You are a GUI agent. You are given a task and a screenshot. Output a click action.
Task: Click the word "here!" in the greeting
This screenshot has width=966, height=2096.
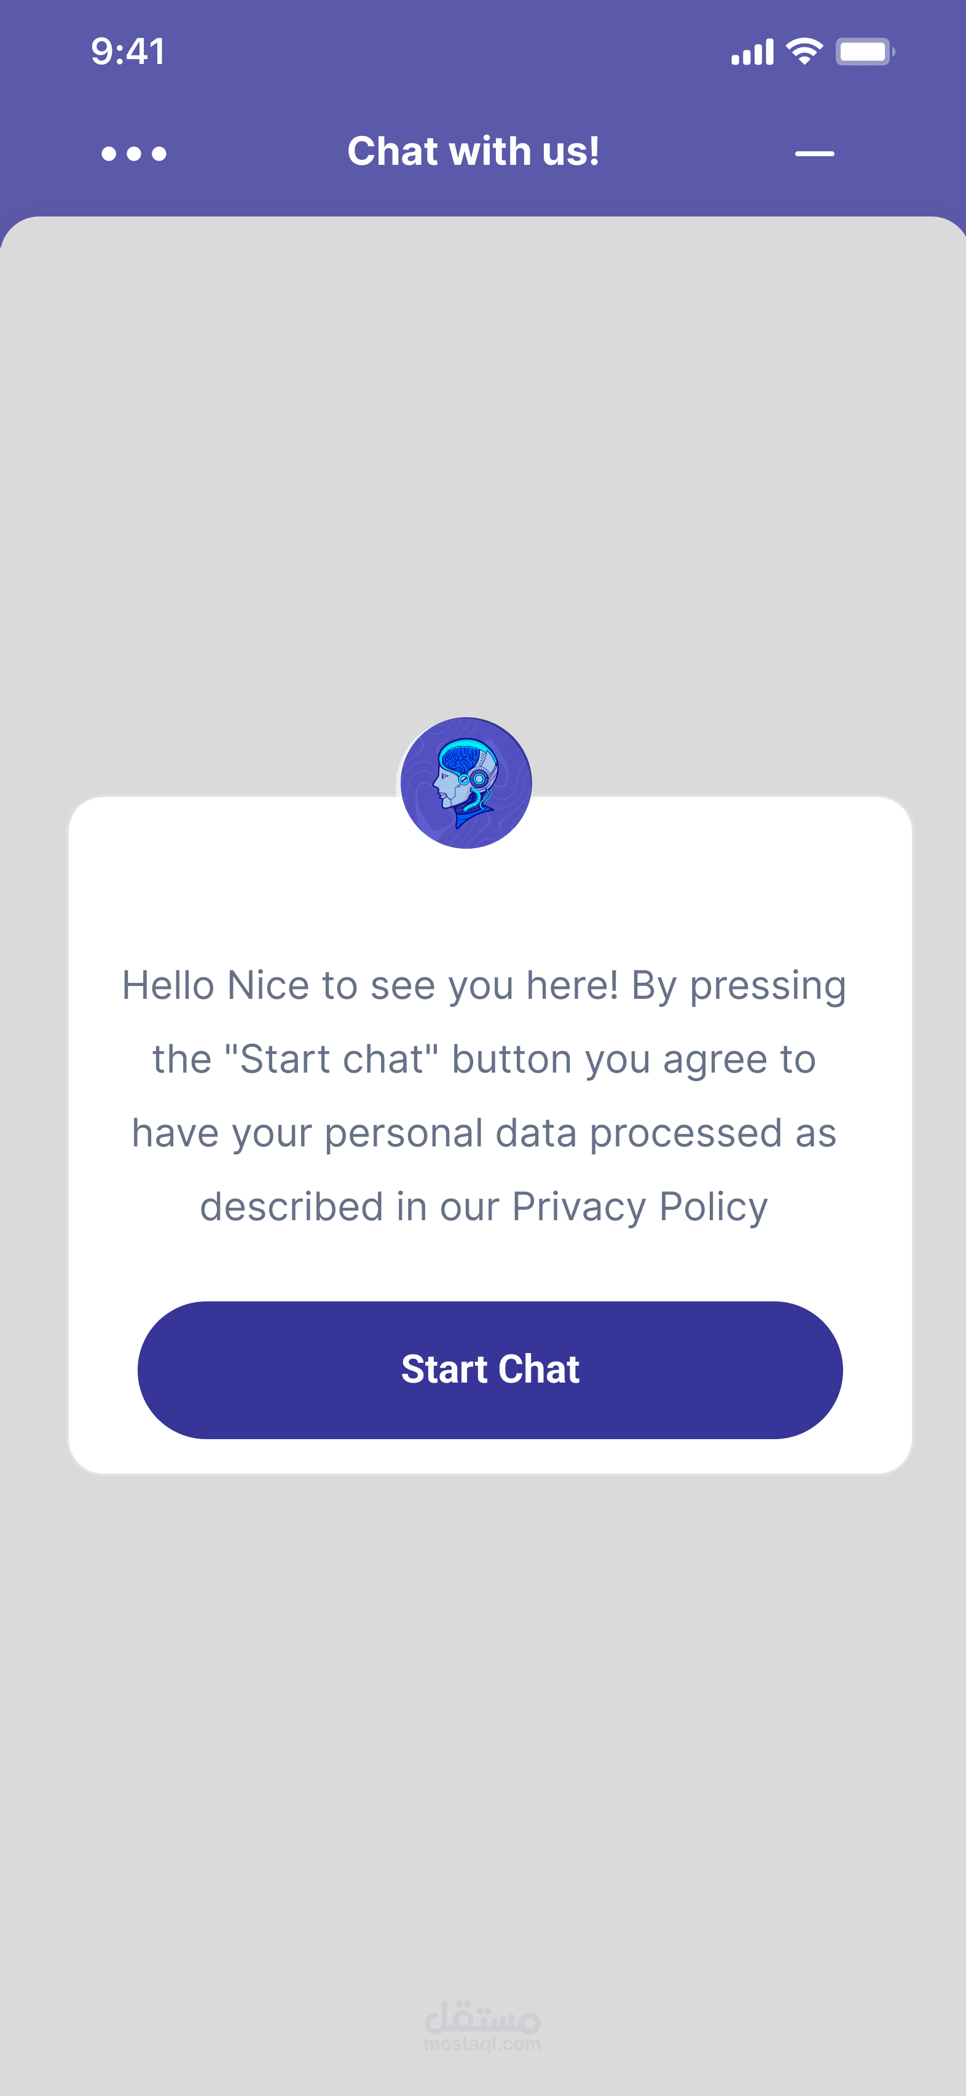(x=571, y=985)
